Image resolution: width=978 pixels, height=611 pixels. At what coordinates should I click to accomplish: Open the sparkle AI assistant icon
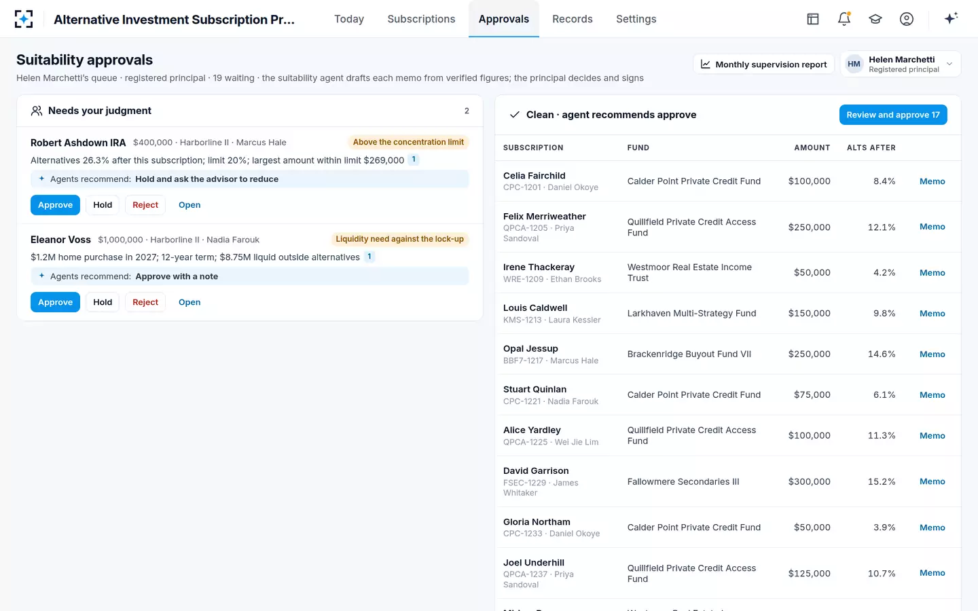pyautogui.click(x=951, y=18)
